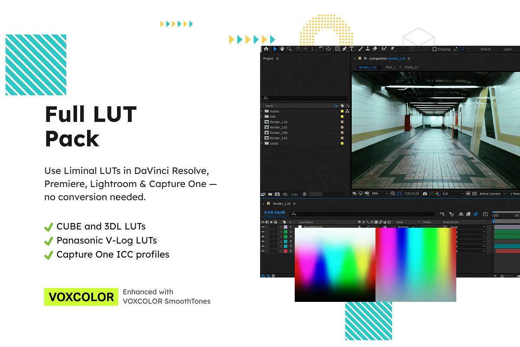520x347 pixels.
Task: Open the Graph Editor icon in timeline
Action: [x=485, y=214]
